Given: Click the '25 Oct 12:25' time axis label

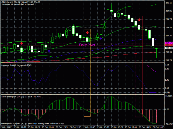Looking at the screenshot, I should [x=76, y=127].
